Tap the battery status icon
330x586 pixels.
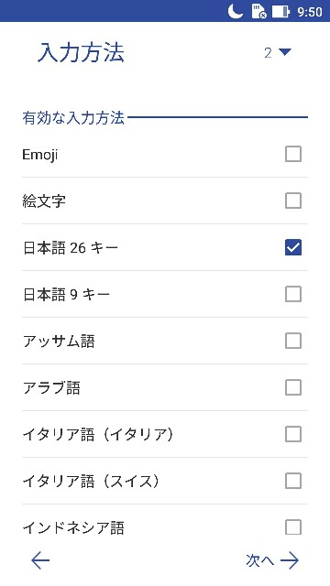[x=281, y=11]
